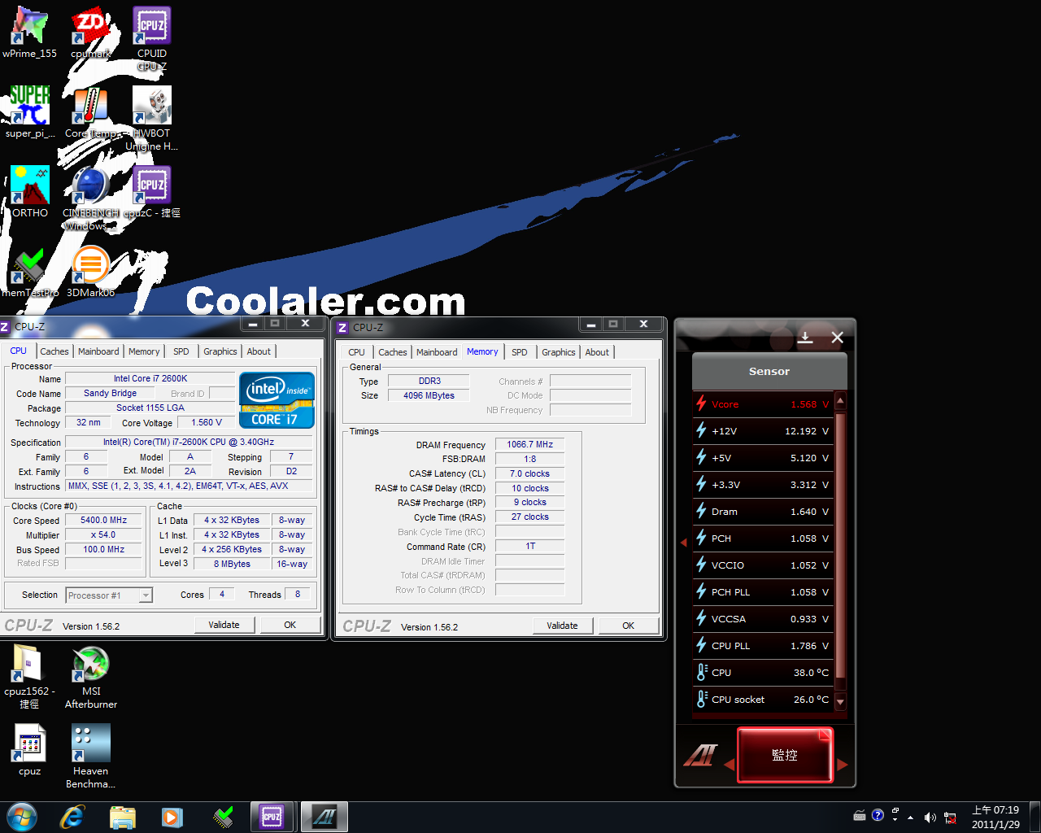The width and height of the screenshot is (1041, 833).
Task: Click left arrow beside the 監控 button
Action: coord(729,765)
